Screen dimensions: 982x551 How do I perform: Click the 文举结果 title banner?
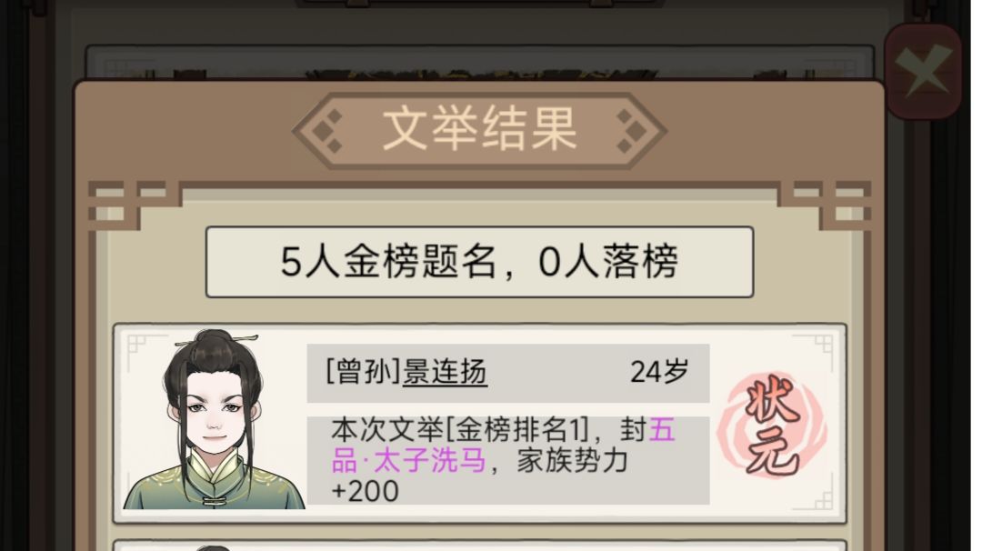pyautogui.click(x=480, y=130)
